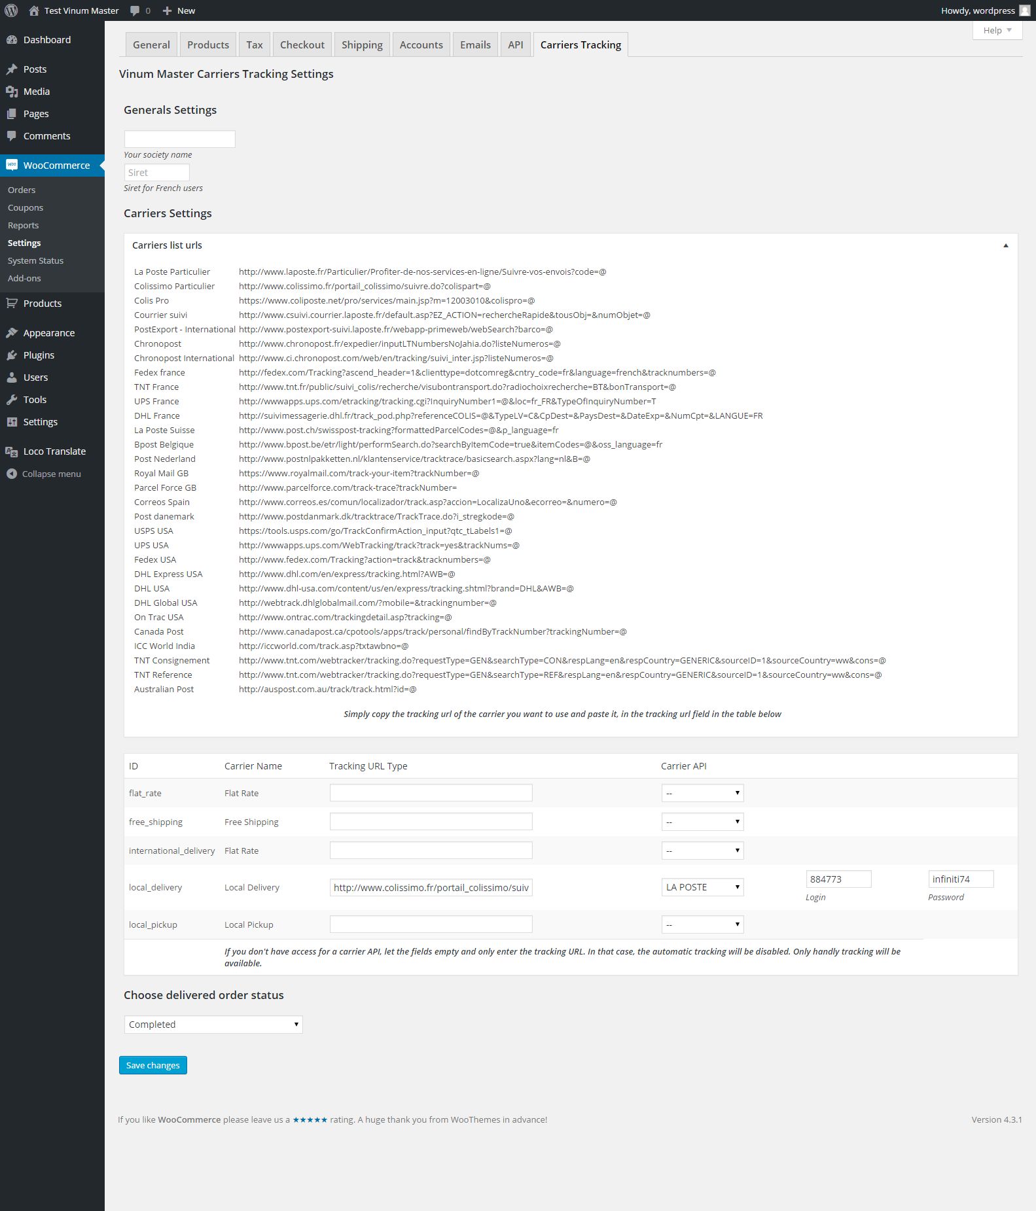1036x1211 pixels.
Task: Switch to the Tax tab
Action: [255, 44]
